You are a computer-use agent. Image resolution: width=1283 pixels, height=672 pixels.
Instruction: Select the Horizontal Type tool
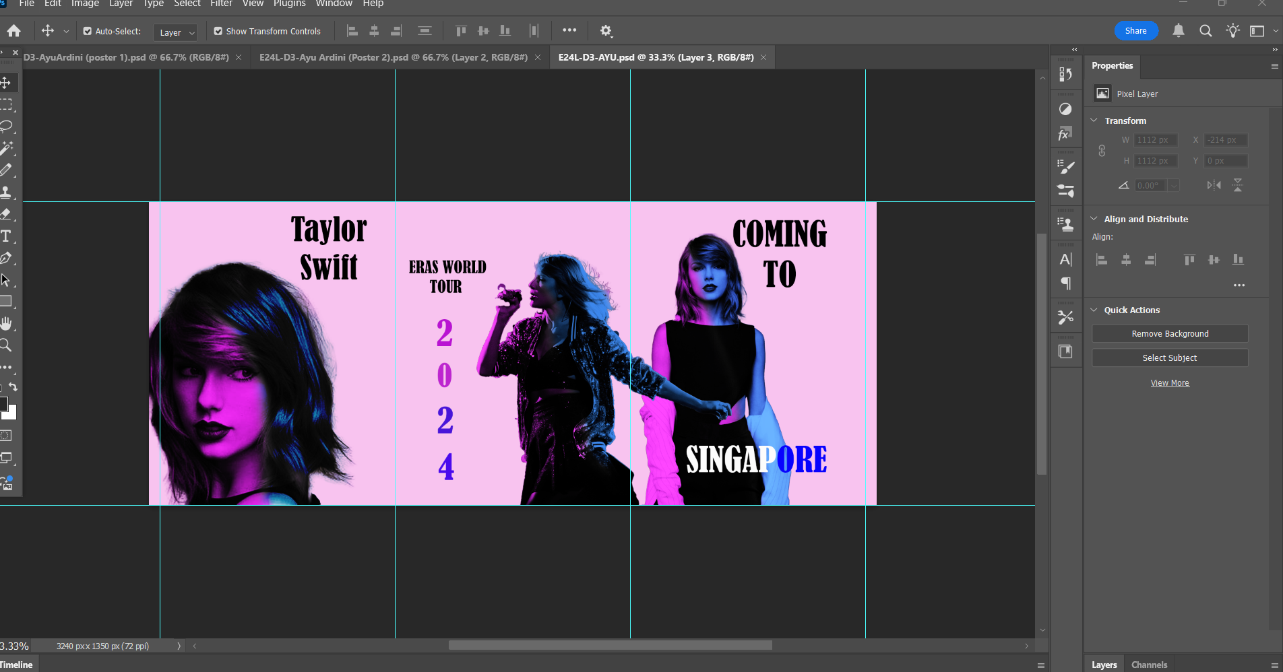tap(6, 236)
